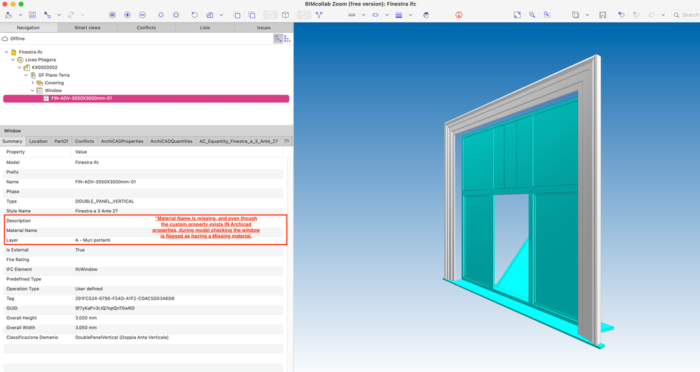Open the Location properties tab

[x=39, y=141]
